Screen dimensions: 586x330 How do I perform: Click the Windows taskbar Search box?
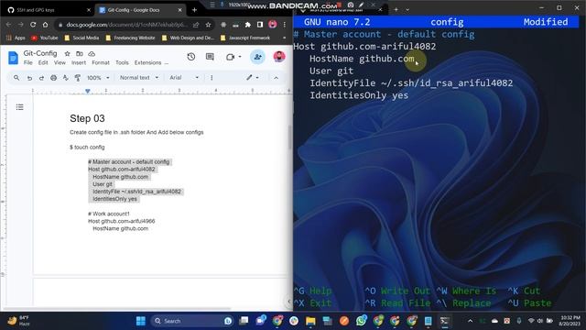[192, 321]
